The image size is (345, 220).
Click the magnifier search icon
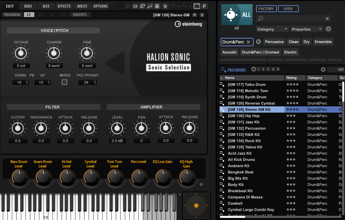coord(261,18)
